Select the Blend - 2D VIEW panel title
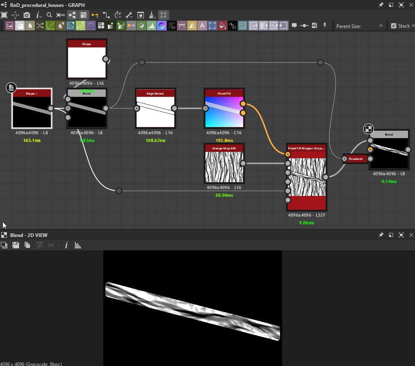The width and height of the screenshot is (415, 366). 29,235
